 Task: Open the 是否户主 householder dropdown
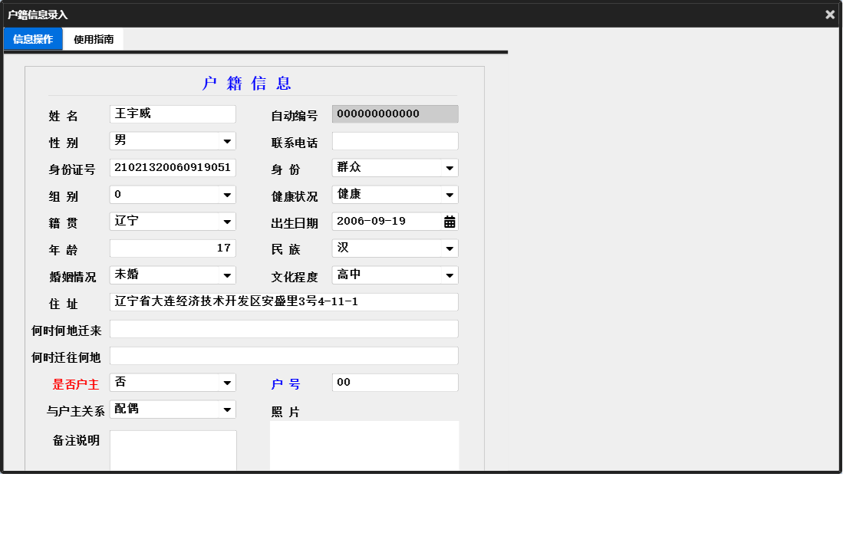(226, 382)
